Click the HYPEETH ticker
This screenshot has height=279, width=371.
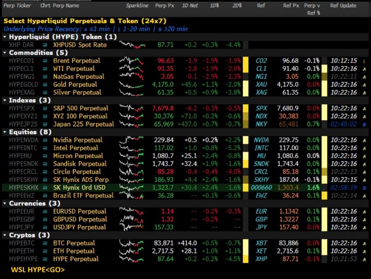(21, 251)
